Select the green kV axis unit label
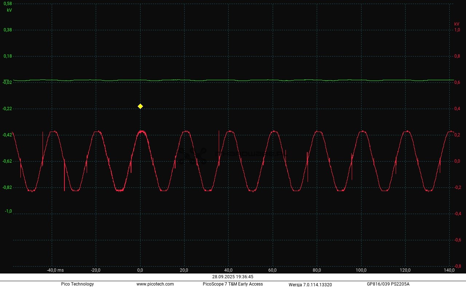The height and width of the screenshot is (287, 466). 9,10
